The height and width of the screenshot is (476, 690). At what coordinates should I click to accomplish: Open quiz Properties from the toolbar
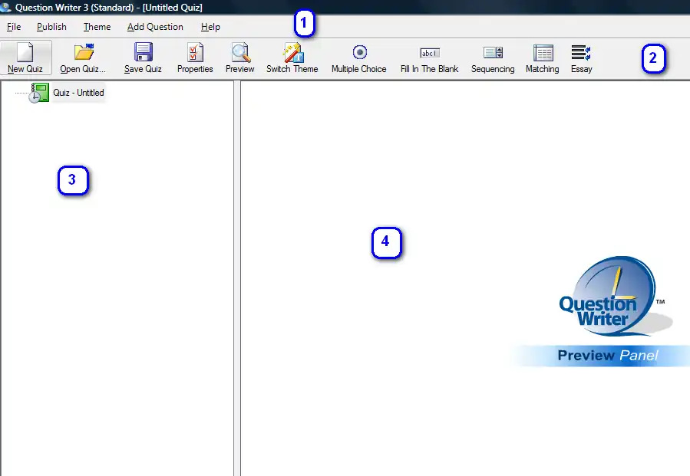click(195, 53)
